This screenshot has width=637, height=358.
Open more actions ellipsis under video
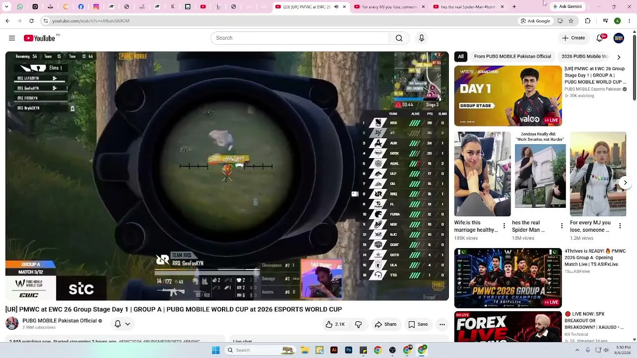[x=442, y=324]
